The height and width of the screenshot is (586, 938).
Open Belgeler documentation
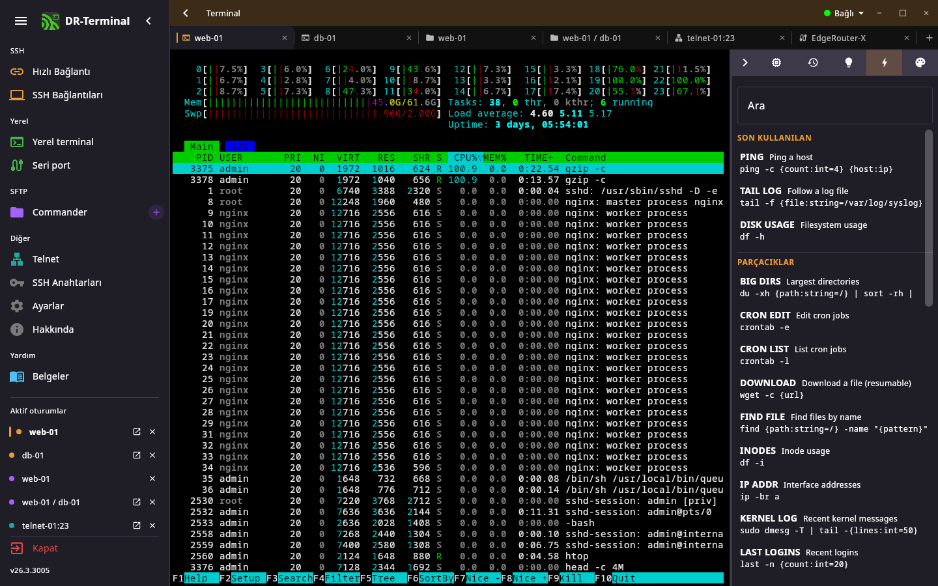pos(85,376)
